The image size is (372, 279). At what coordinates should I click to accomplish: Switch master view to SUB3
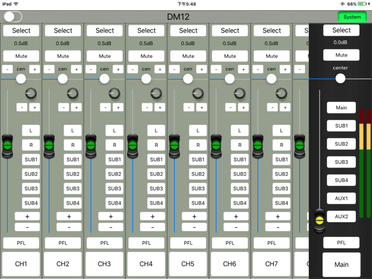pos(341,162)
